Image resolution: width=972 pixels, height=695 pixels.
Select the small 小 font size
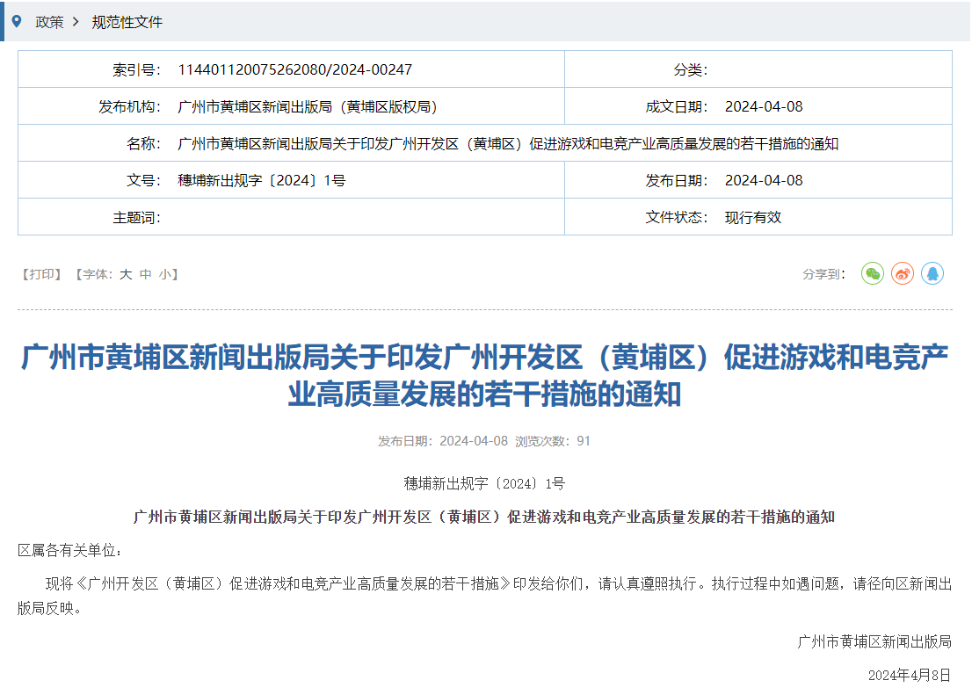(x=165, y=274)
